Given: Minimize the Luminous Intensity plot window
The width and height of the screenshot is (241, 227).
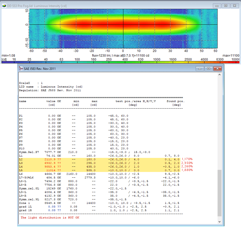Looking at the screenshot, I should tap(217, 6).
